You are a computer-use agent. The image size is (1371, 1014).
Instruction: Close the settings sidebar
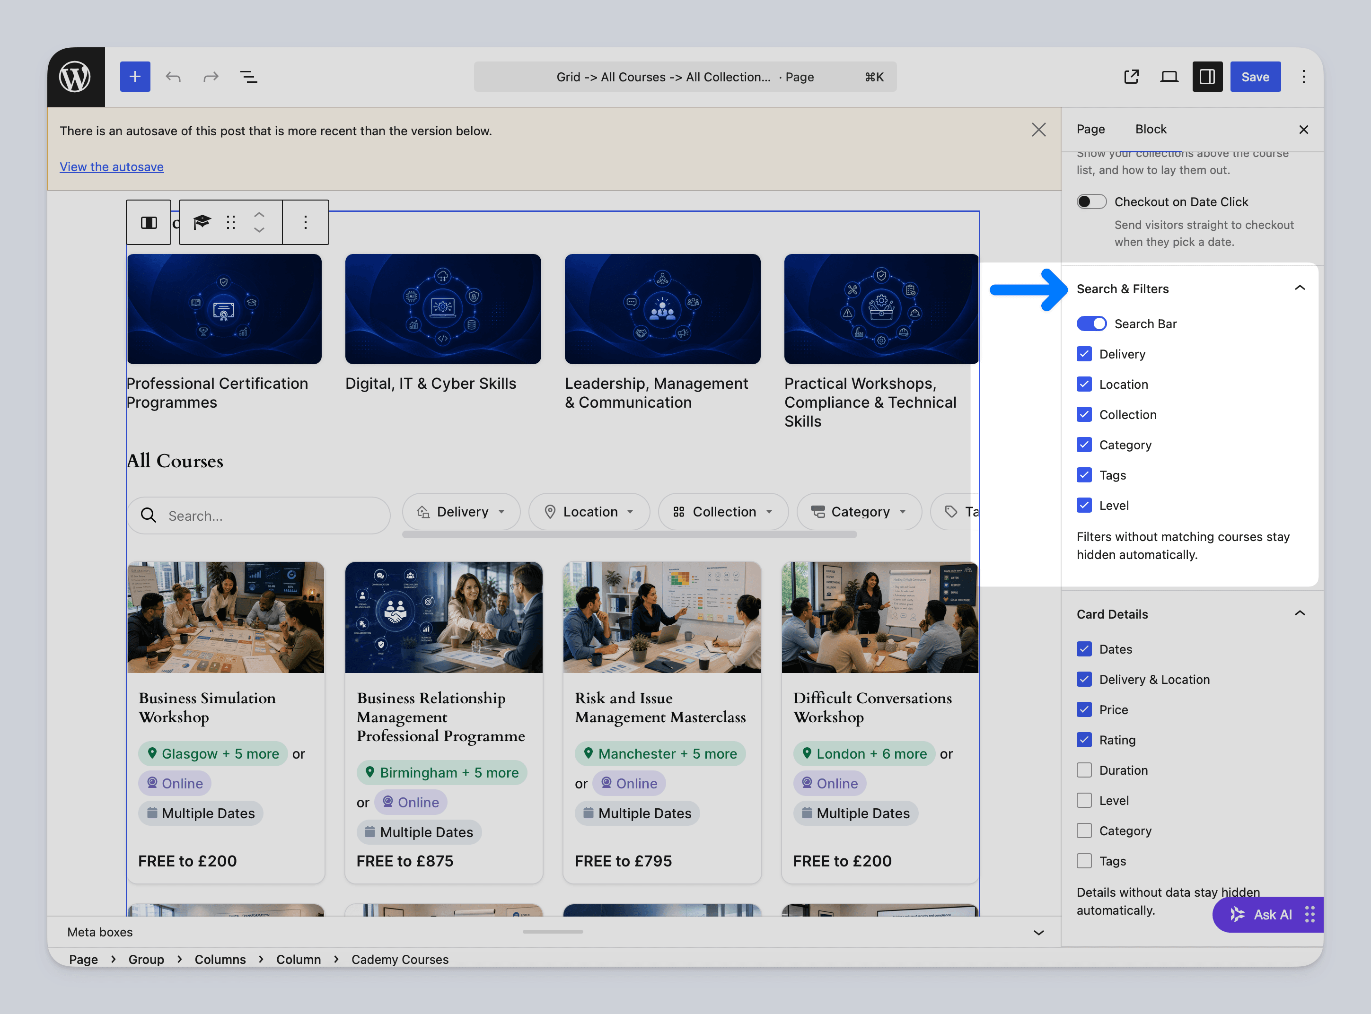click(x=1303, y=130)
